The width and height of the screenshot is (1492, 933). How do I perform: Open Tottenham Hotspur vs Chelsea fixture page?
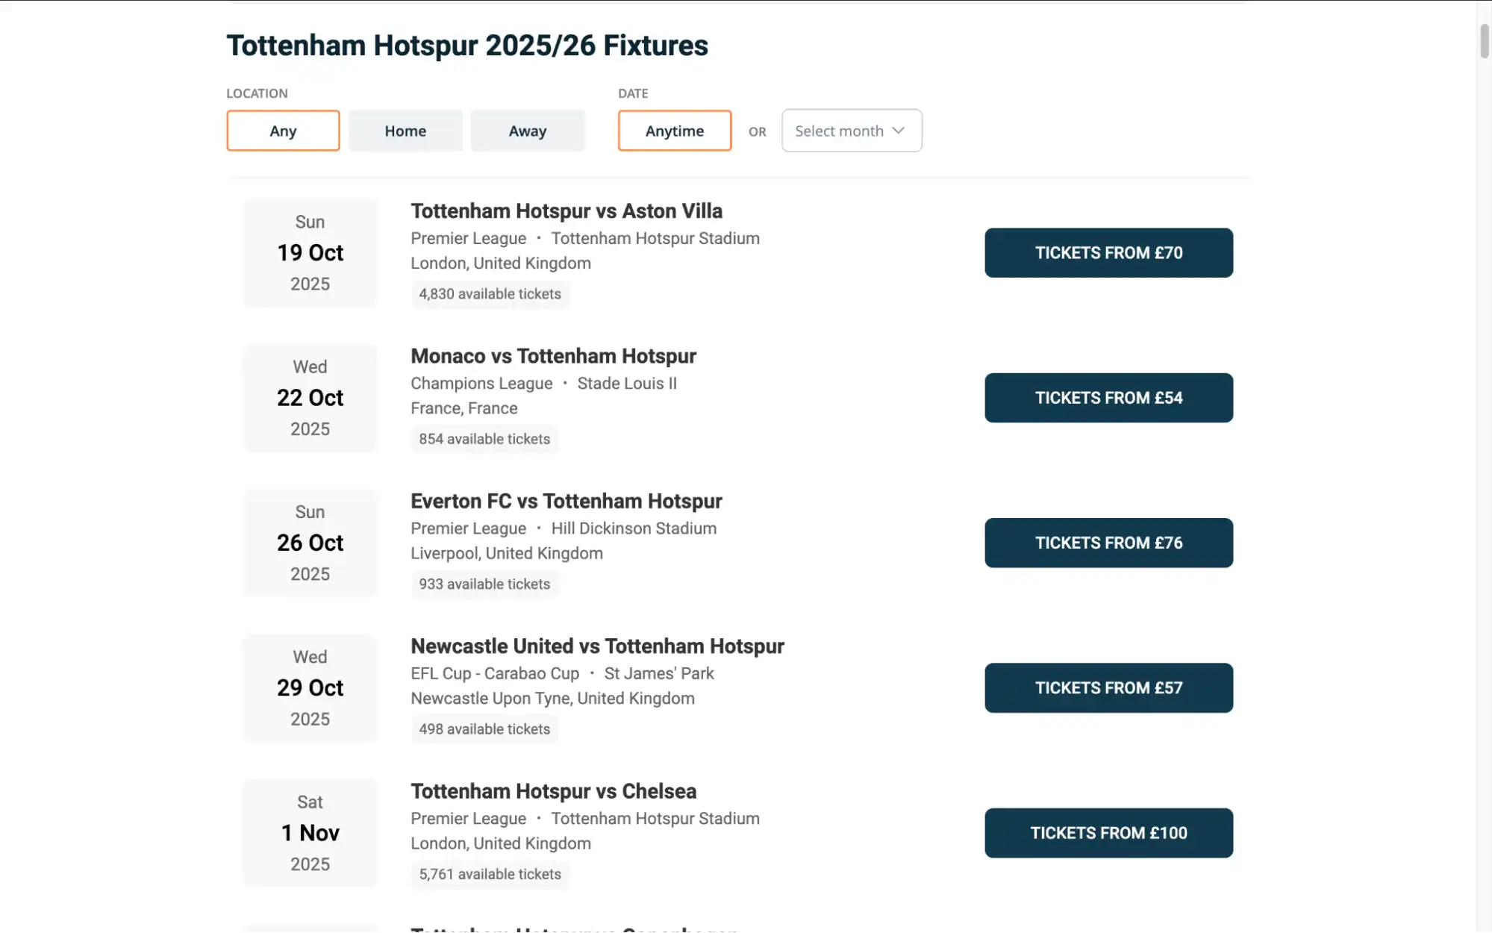pyautogui.click(x=554, y=790)
